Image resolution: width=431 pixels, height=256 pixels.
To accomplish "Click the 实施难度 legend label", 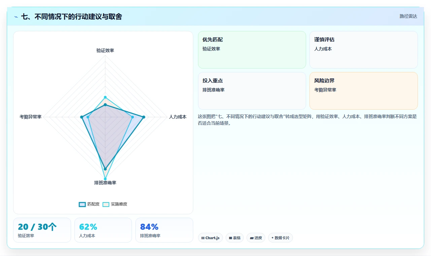I will point(119,204).
